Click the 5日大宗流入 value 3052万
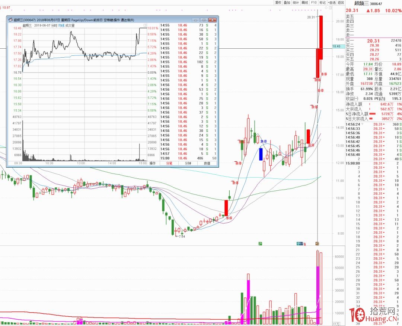 pyautogui.click(x=387, y=119)
